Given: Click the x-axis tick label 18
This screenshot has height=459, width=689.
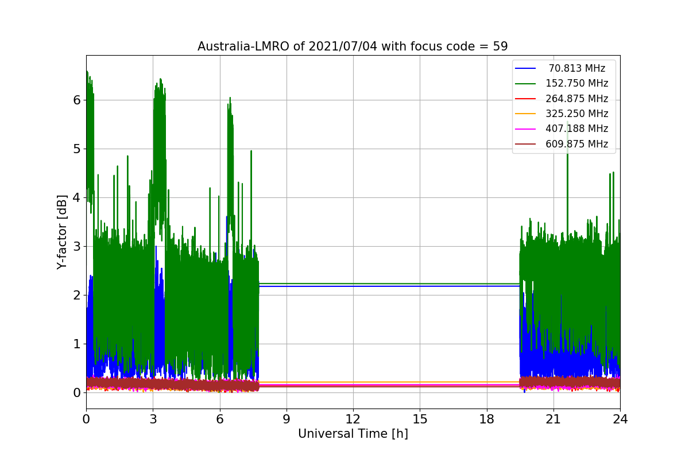Looking at the screenshot, I should click(487, 419).
